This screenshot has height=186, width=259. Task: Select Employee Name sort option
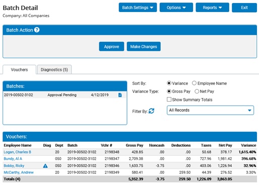coord(194,83)
